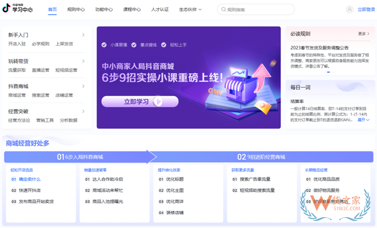Click the 立即学习 banner button
Screen dimensions: 377x228
[139, 102]
